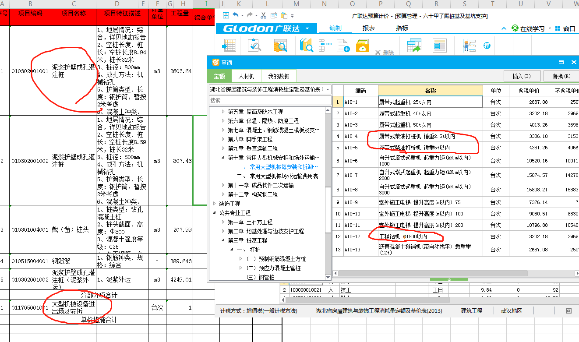Viewport: 579px width, 342px height.
Task: Click the 建筑工程 status bar entry
Action: pyautogui.click(x=472, y=310)
